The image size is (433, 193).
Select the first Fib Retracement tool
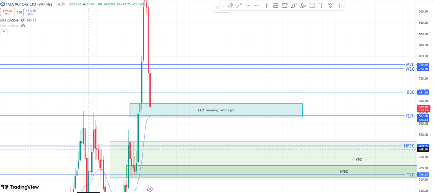[276, 5]
